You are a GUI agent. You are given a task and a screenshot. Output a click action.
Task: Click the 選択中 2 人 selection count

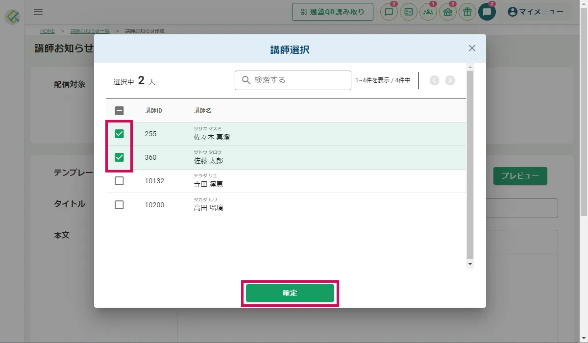[x=134, y=81]
